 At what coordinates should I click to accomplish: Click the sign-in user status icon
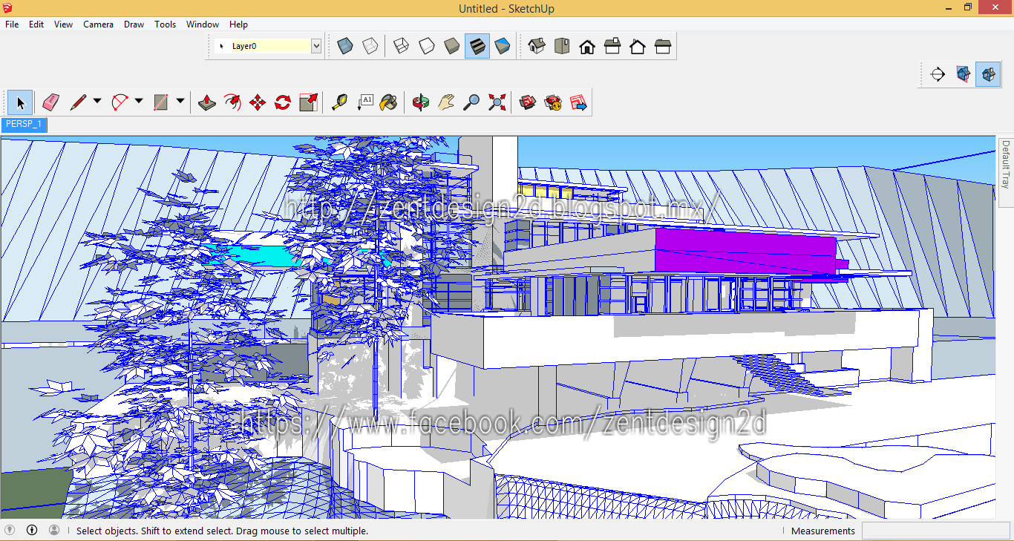point(54,530)
